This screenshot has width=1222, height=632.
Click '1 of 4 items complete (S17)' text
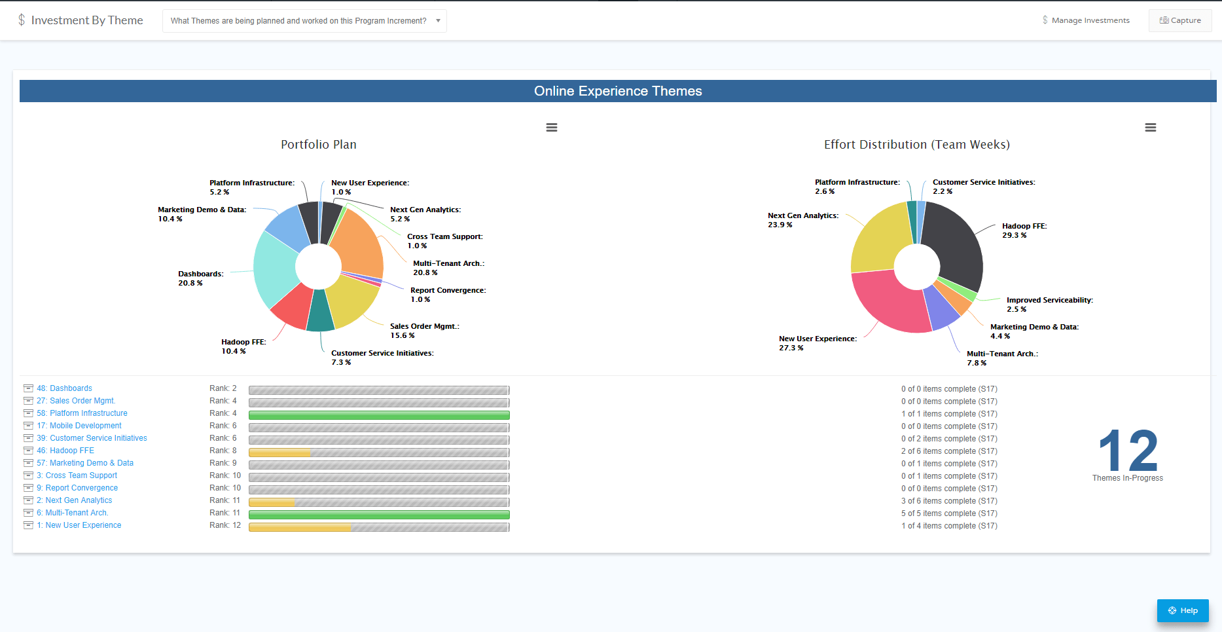click(949, 526)
